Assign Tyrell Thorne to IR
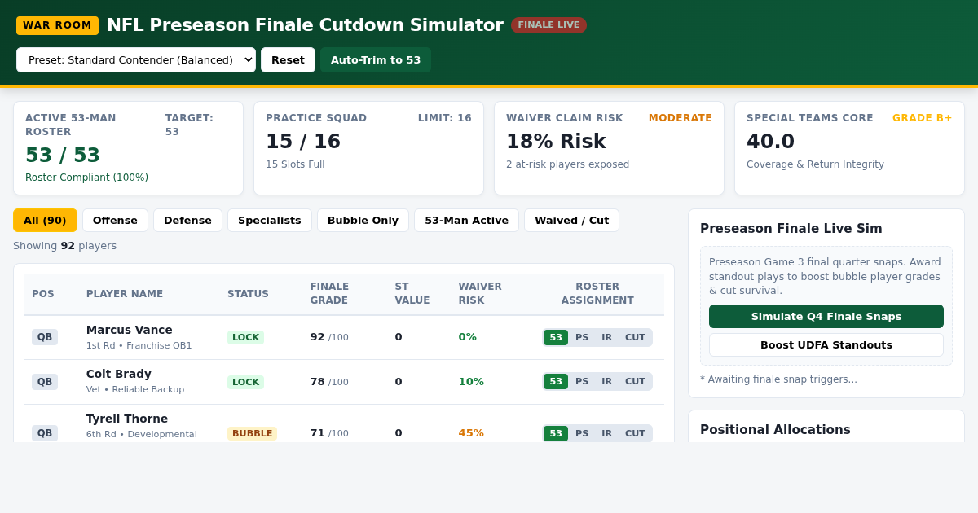 click(x=607, y=433)
